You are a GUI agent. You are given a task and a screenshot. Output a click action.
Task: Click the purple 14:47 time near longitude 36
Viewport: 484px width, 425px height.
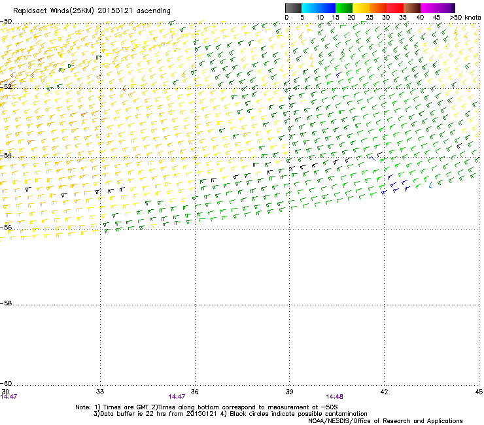point(177,397)
